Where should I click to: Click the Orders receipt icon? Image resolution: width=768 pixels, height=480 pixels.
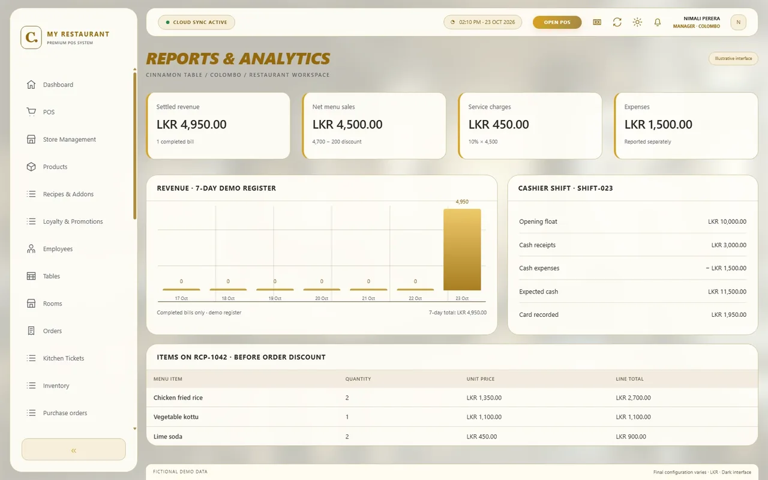(31, 331)
